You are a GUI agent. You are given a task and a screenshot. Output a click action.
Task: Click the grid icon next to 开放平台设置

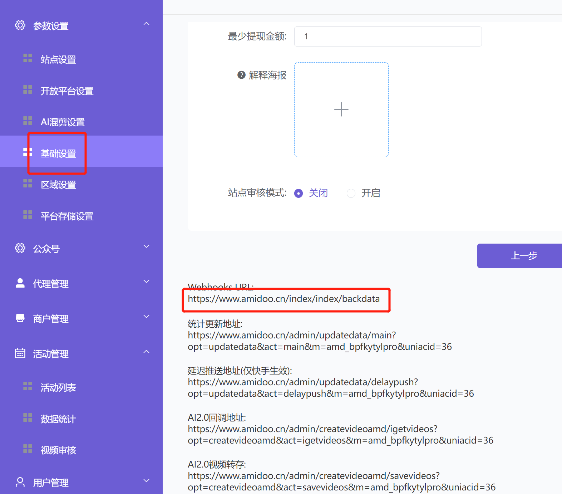(28, 89)
